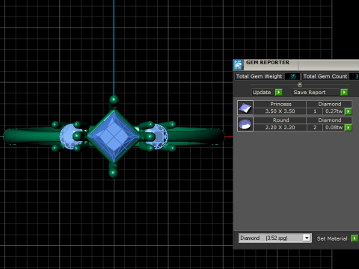Select the top prong of the center setting

[114, 100]
